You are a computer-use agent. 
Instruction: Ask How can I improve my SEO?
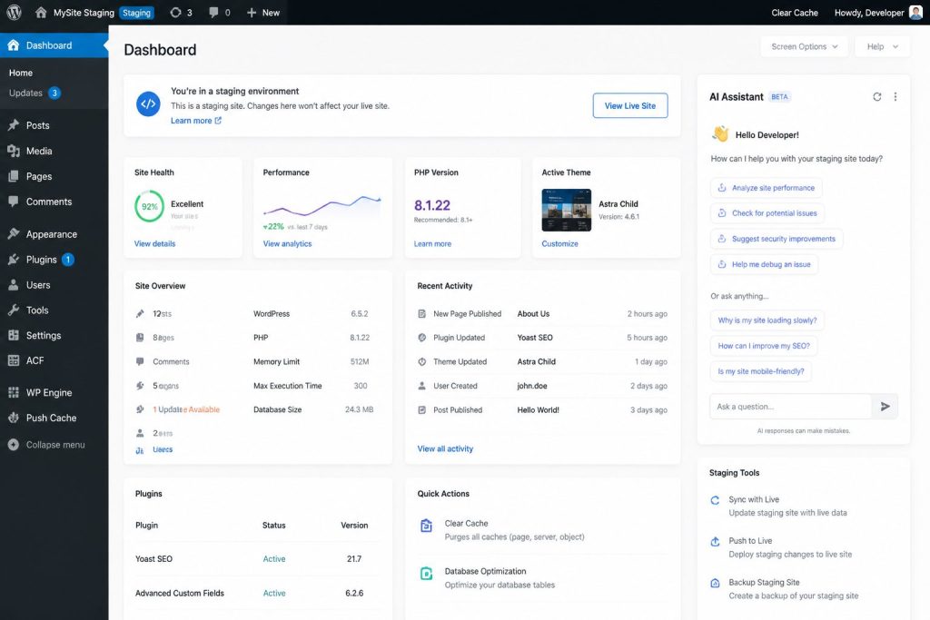[763, 346]
